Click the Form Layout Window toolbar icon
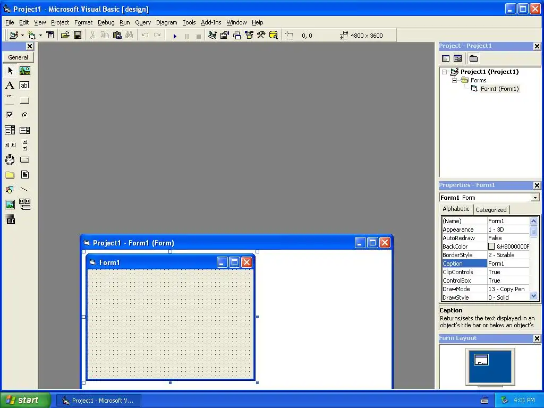The height and width of the screenshot is (408, 544). pos(237,36)
